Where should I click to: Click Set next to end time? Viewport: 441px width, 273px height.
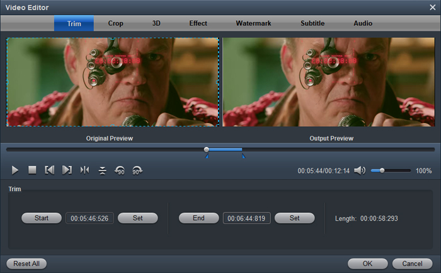[x=294, y=218]
